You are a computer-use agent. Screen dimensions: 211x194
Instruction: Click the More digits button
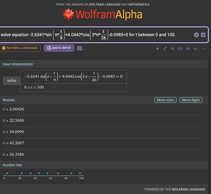pyautogui.click(x=191, y=100)
